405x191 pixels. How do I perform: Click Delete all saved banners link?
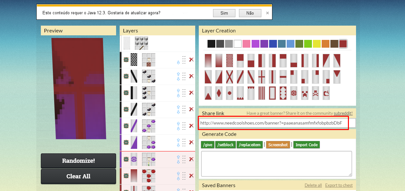tap(313, 185)
